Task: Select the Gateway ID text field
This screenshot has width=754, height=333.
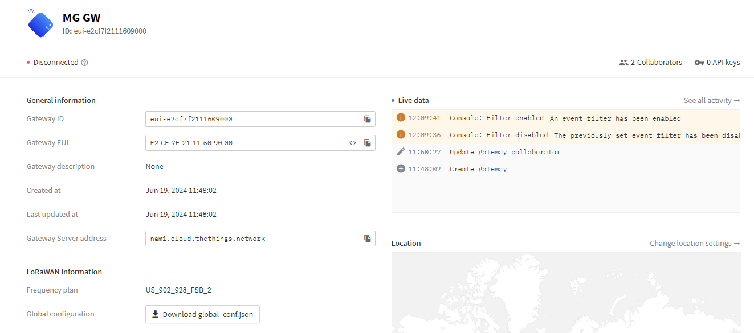Action: pyautogui.click(x=252, y=119)
